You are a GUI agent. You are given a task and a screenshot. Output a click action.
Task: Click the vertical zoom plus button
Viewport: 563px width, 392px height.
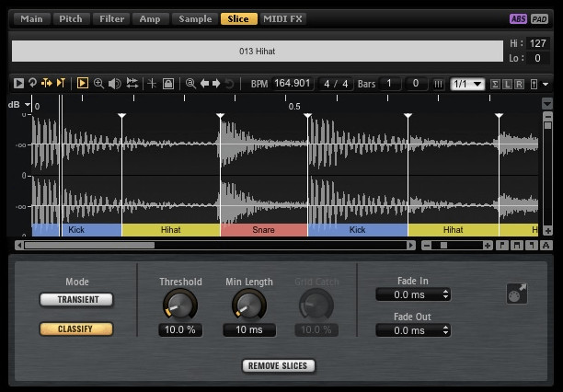point(547,231)
